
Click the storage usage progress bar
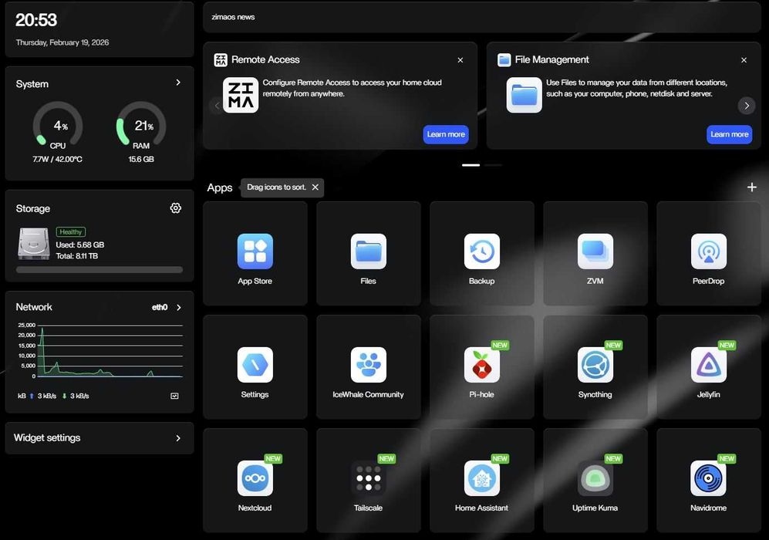pyautogui.click(x=99, y=270)
